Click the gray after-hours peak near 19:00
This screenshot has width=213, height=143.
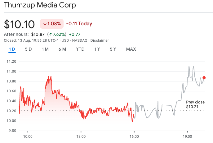tap(189, 66)
